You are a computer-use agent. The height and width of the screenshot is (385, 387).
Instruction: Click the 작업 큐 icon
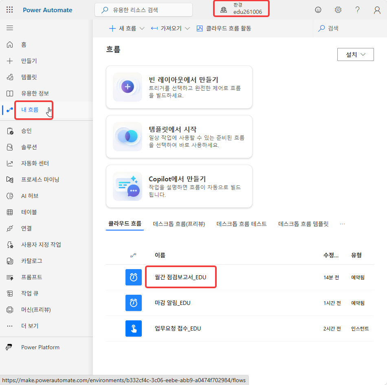tap(10, 294)
